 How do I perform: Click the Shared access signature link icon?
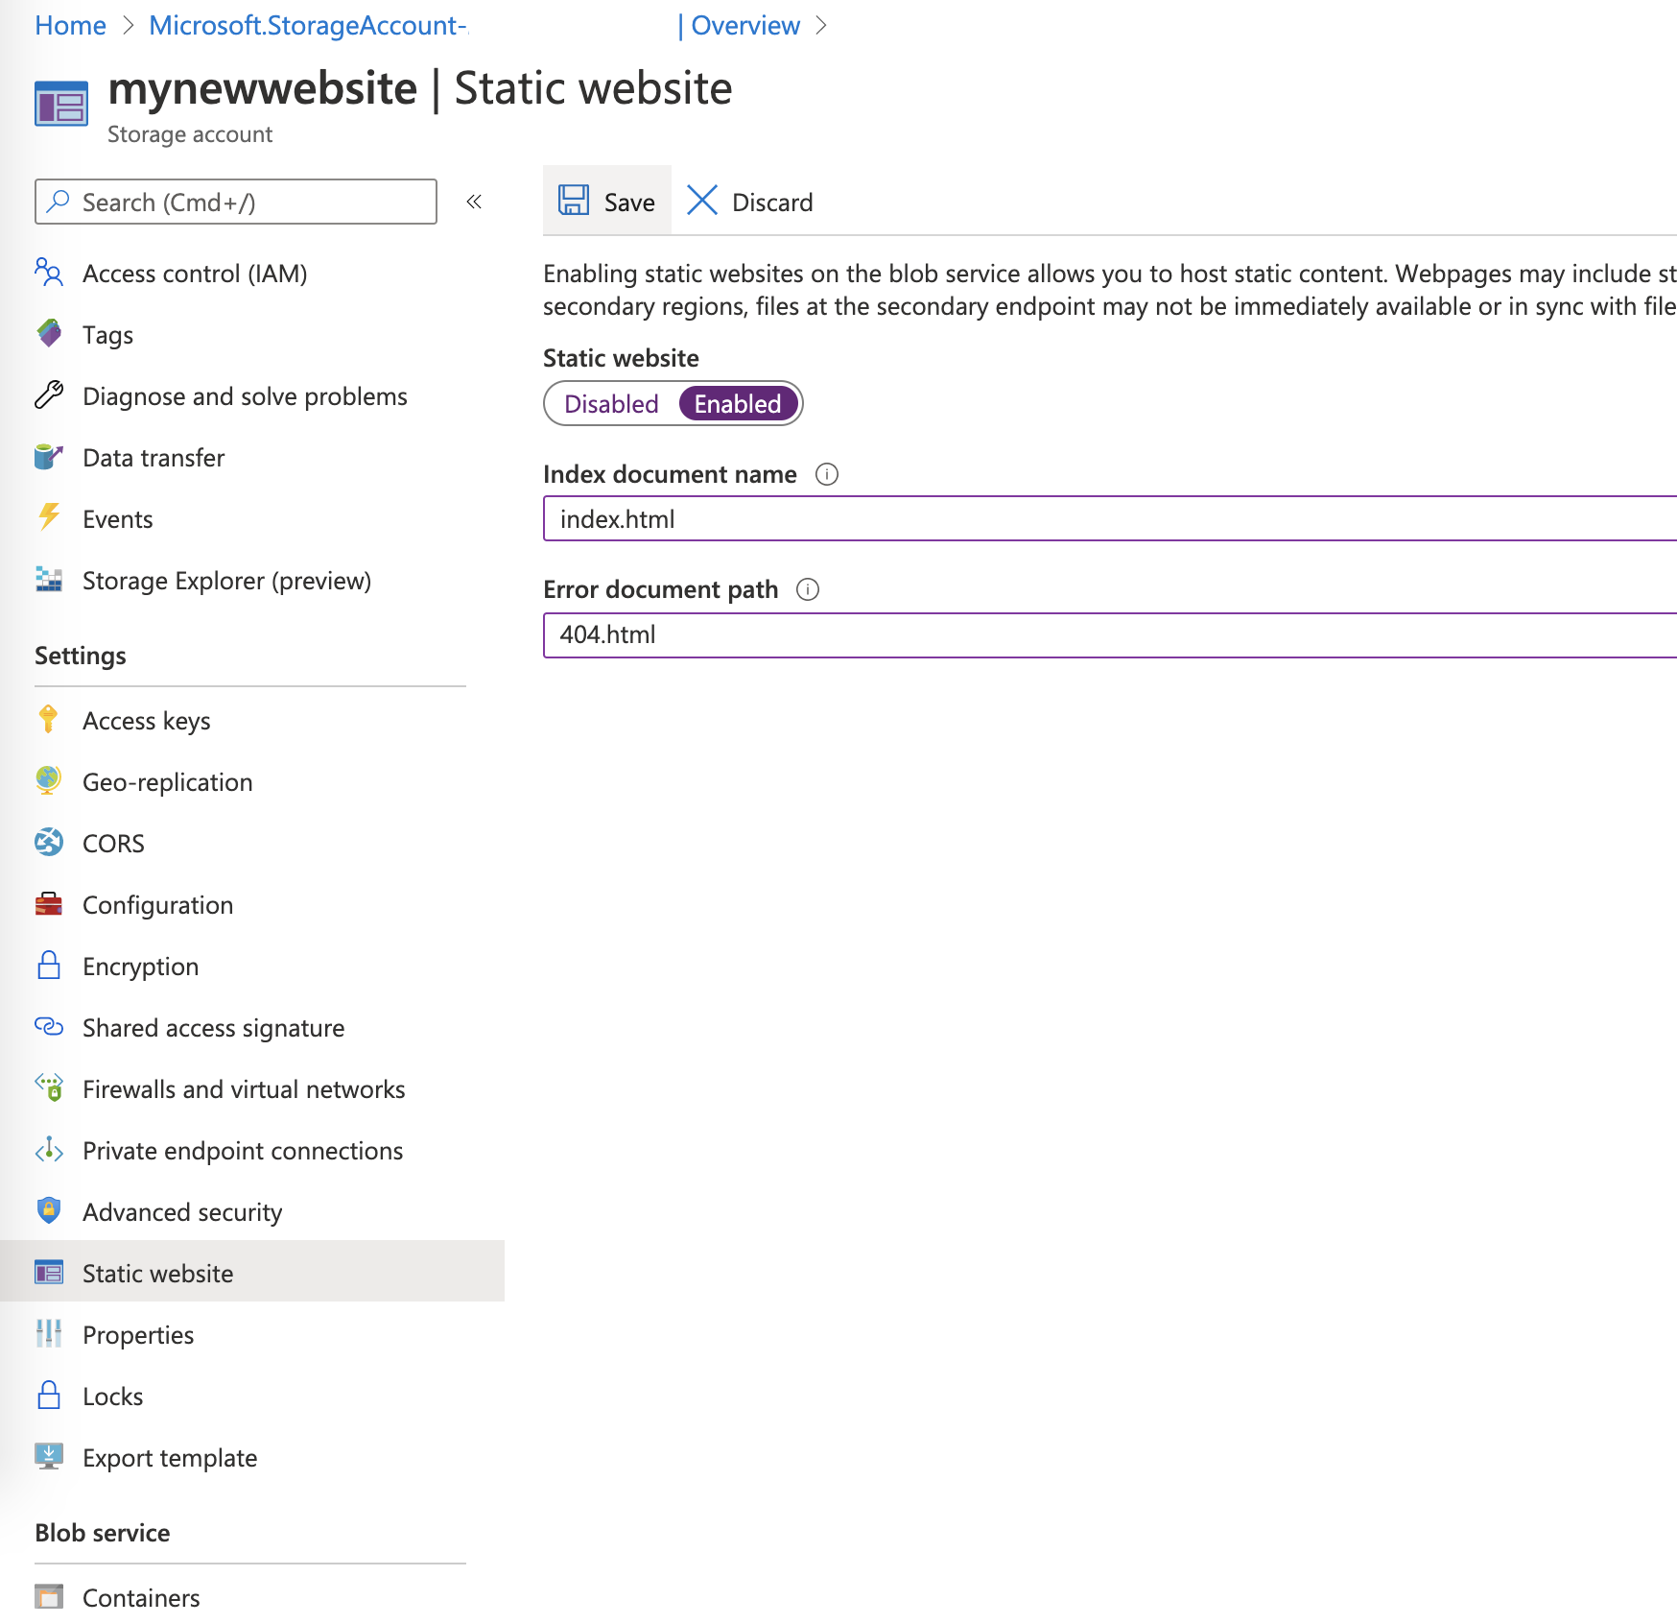click(x=49, y=1027)
